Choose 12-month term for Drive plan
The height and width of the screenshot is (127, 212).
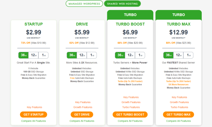point(82,55)
